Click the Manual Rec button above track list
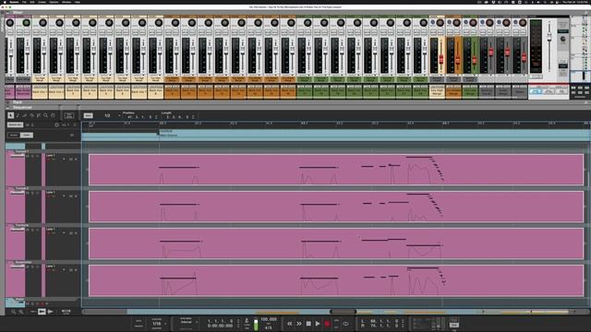 click(x=15, y=125)
